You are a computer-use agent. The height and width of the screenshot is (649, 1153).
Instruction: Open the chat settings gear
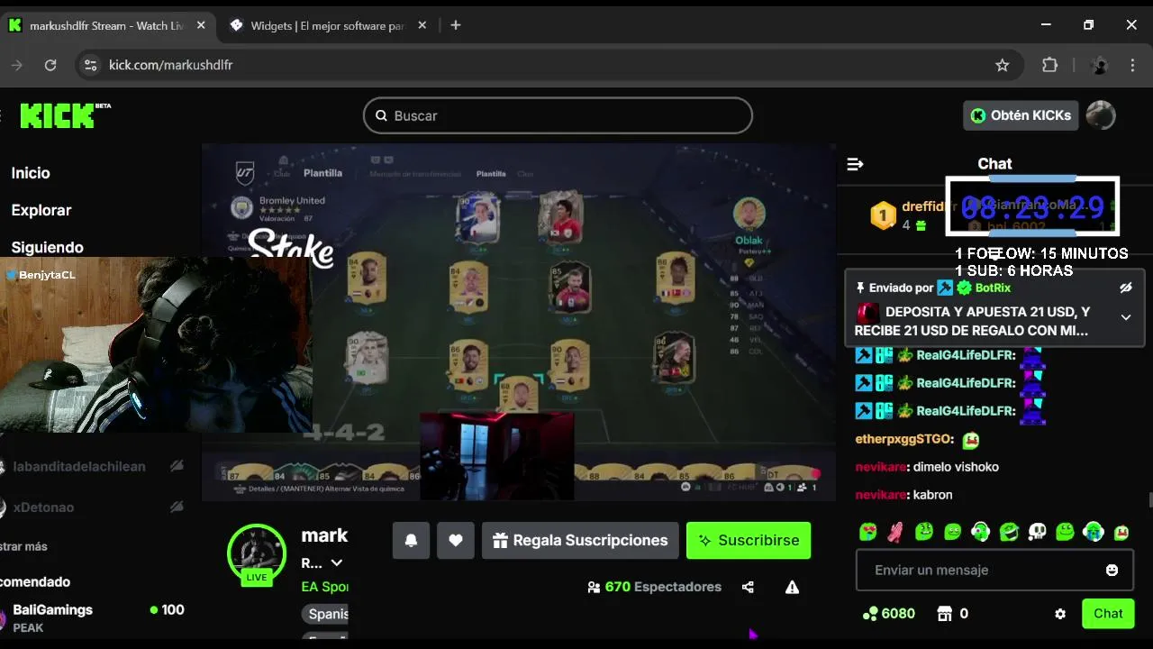1060,614
